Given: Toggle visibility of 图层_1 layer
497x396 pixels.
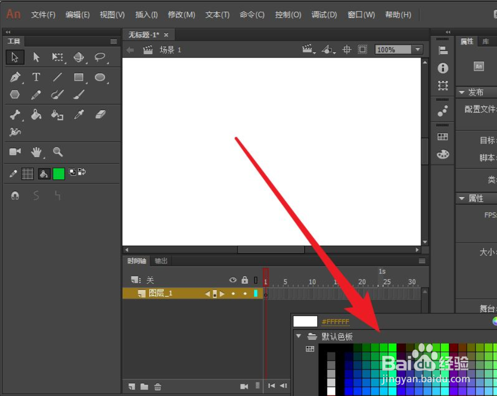Looking at the screenshot, I should (233, 293).
